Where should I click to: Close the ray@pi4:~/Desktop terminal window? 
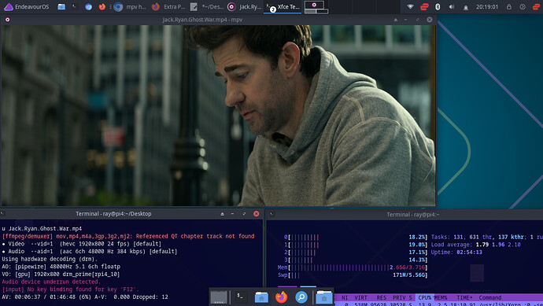coord(256,214)
